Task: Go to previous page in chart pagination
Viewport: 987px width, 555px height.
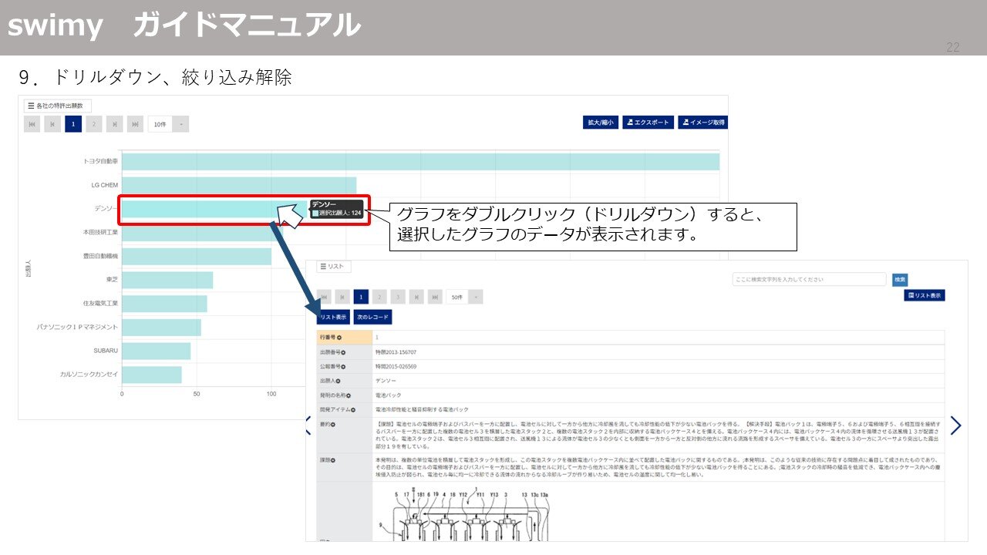Action: point(52,123)
